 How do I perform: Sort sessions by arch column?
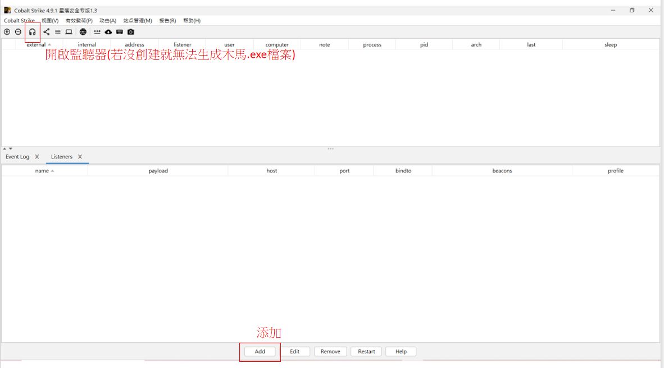[x=476, y=44]
